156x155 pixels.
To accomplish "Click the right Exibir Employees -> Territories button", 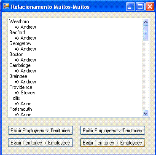I will pos(113,131).
